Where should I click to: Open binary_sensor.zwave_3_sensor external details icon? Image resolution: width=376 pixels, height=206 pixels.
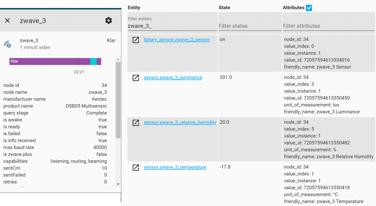[136, 40]
